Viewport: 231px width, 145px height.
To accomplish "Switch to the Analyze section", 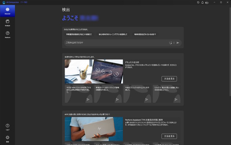I will click(7, 23).
